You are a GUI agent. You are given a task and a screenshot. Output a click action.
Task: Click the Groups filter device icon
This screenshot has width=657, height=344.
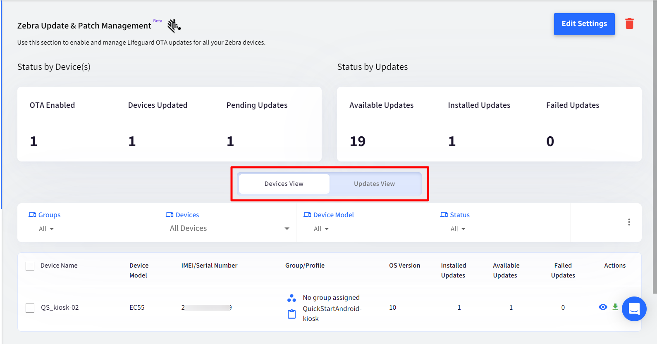(x=32, y=215)
